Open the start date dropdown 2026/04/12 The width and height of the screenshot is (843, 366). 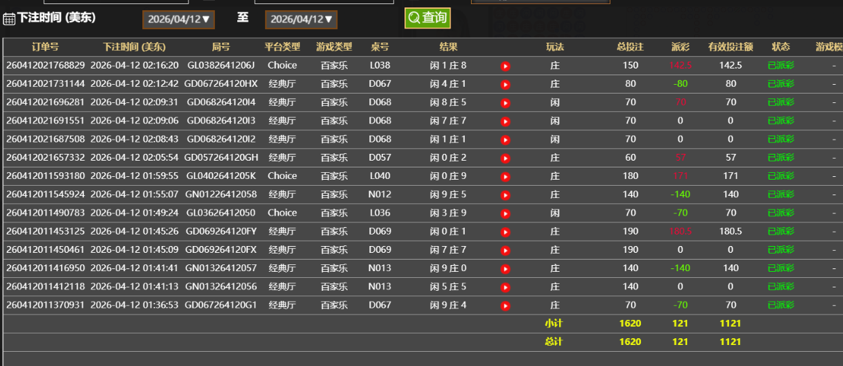(178, 19)
